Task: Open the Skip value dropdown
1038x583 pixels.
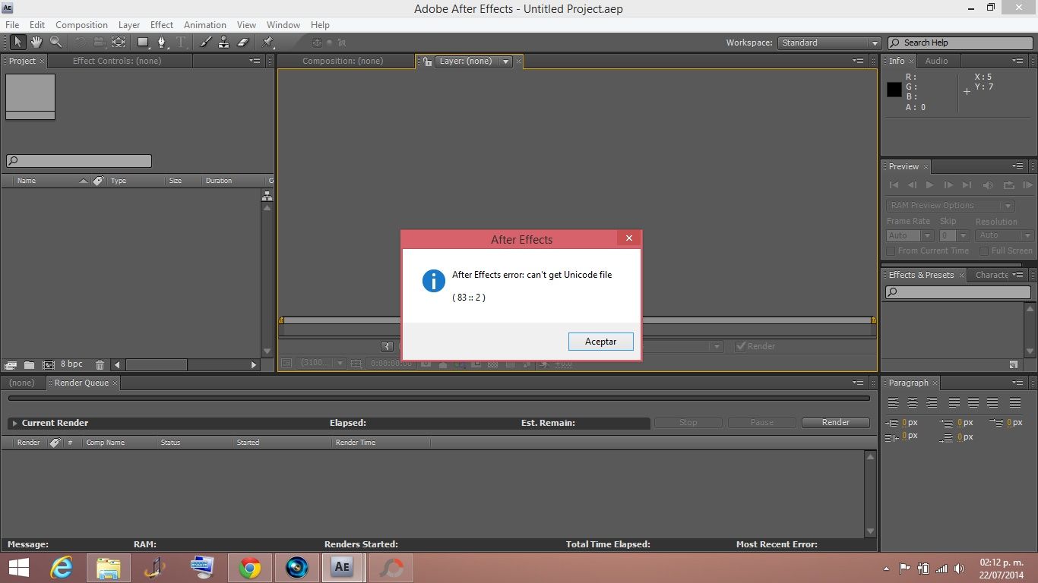Action: (954, 235)
